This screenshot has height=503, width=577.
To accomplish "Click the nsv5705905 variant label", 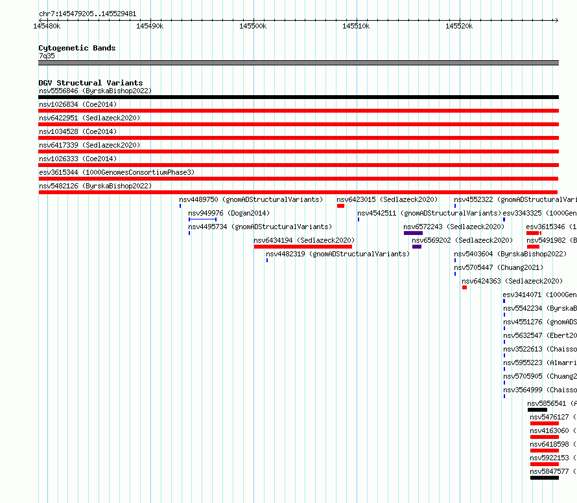I will [540, 376].
